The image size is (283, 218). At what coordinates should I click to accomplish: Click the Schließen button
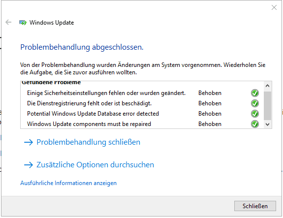255,206
